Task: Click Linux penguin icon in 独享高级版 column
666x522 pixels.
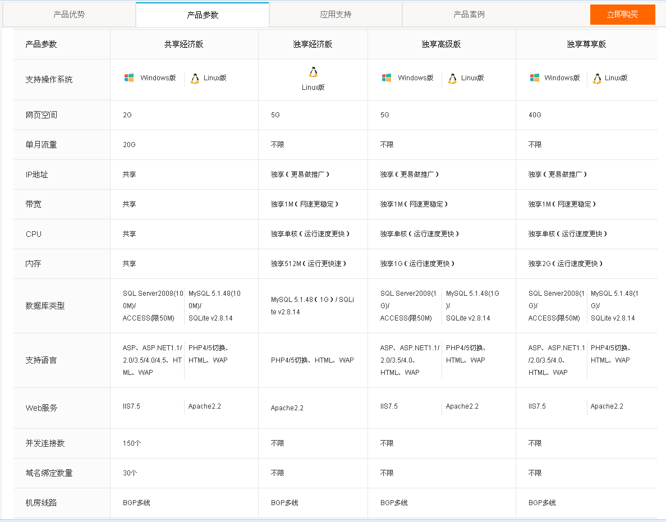Action: [x=453, y=79]
